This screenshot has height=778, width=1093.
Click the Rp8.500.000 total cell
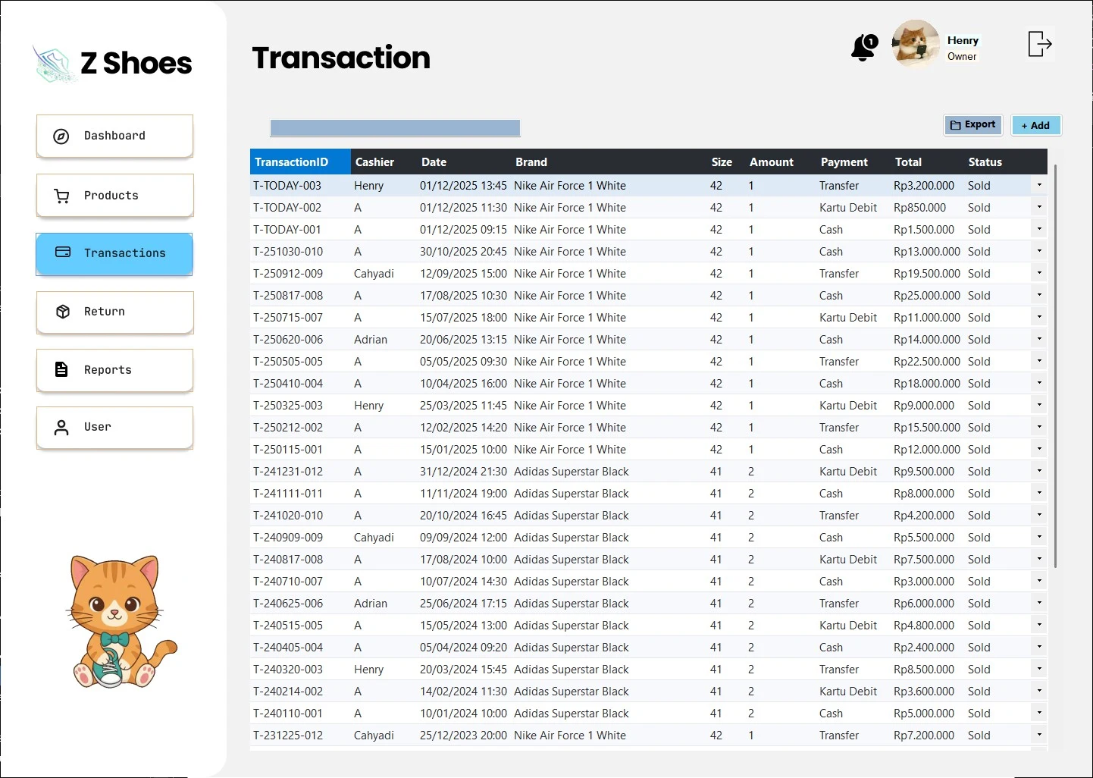click(x=924, y=669)
